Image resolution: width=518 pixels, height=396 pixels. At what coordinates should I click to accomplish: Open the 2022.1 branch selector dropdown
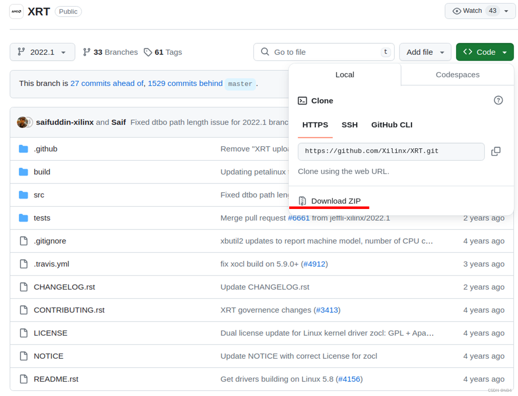click(42, 52)
